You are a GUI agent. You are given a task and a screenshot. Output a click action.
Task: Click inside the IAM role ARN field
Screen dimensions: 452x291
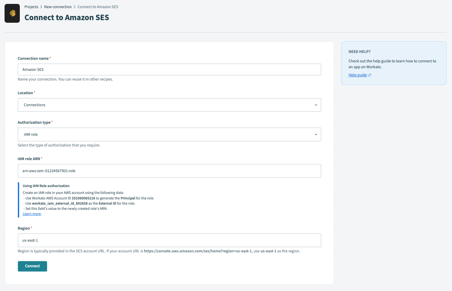pyautogui.click(x=169, y=171)
